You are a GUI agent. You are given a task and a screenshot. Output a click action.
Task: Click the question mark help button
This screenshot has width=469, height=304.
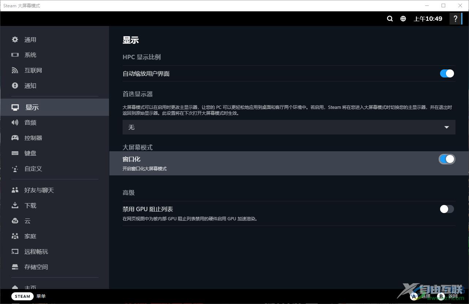[455, 19]
